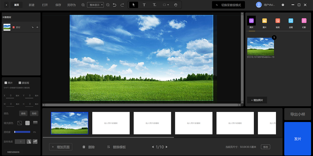Expand the rectangle shape tool dropdown
Screen dimensions: 313x156
[166, 5]
